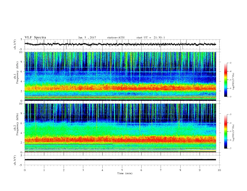Viewport: 247px width, 191px height.
Task: Click the date "Jan. 5 , 2017"
Action: click(x=87, y=37)
